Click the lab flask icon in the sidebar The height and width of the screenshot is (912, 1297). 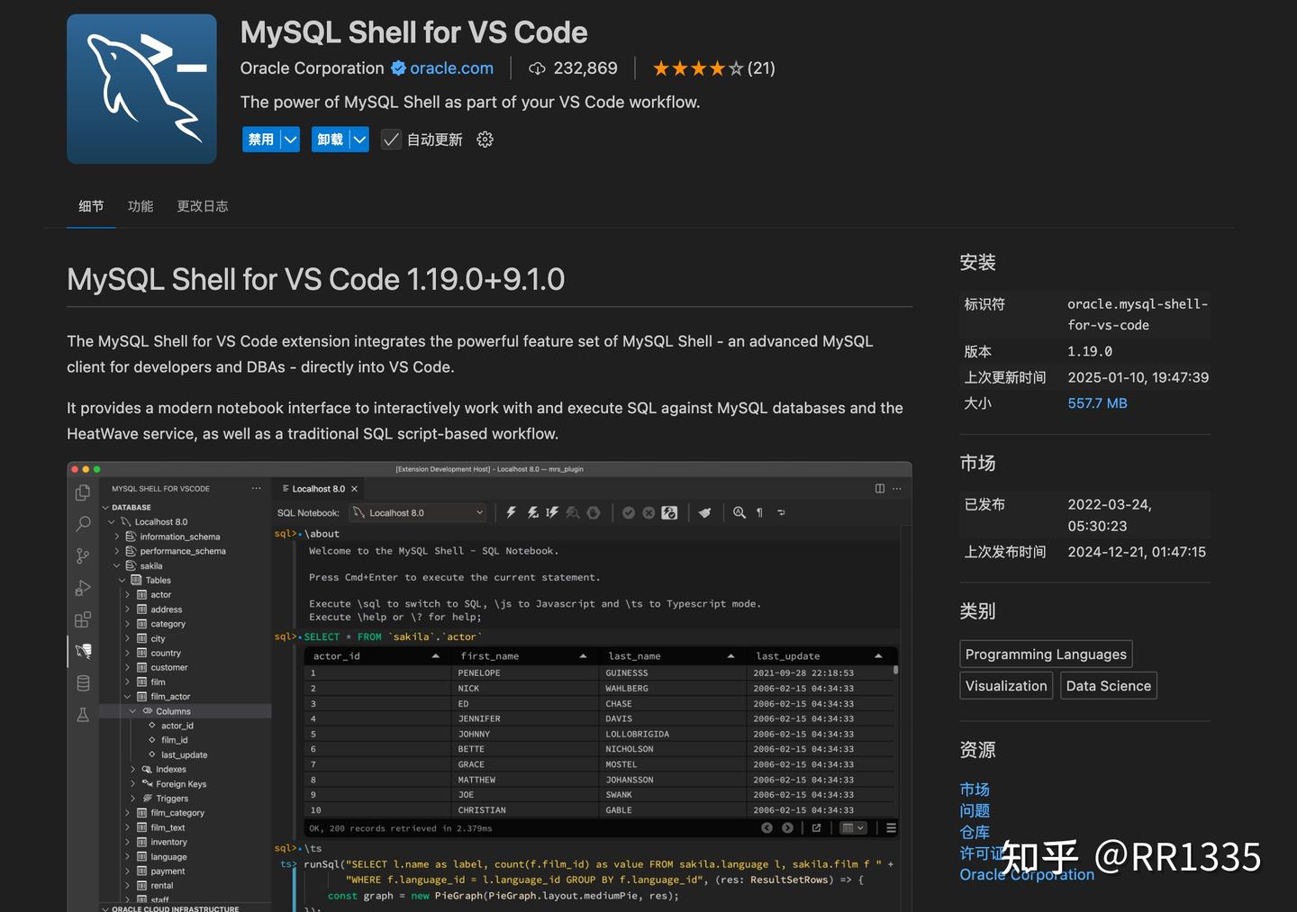(83, 714)
